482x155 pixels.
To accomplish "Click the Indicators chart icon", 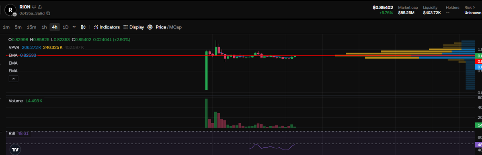I will [x=96, y=27].
